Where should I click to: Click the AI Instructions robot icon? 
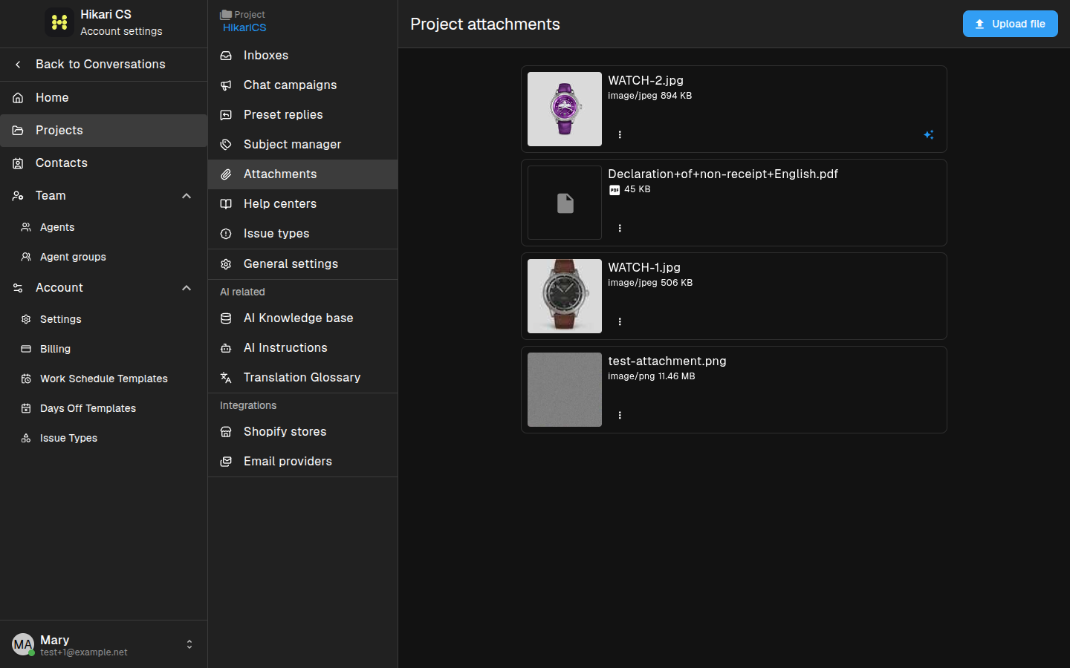(226, 348)
